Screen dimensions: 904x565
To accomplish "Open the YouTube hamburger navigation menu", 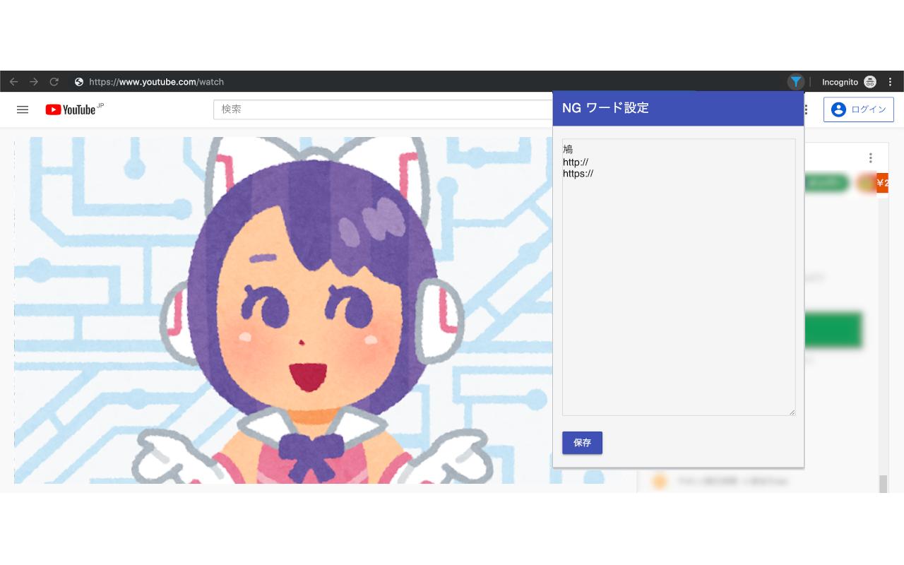I will click(x=23, y=109).
